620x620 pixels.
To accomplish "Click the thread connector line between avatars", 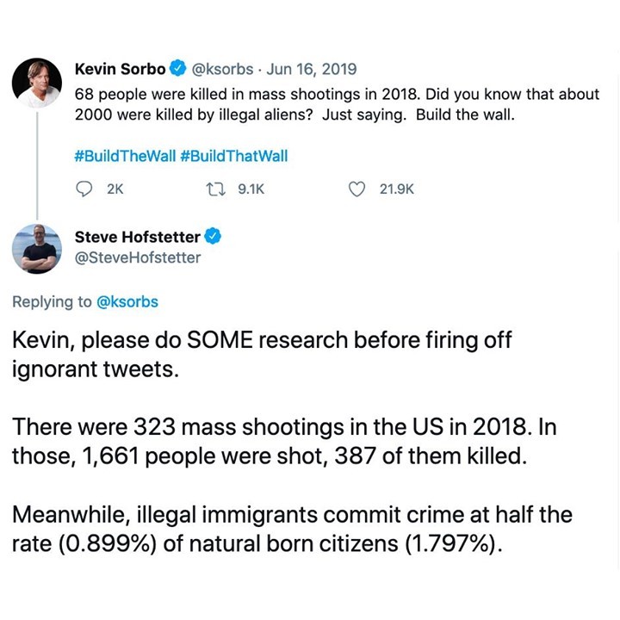I will pos(37,165).
